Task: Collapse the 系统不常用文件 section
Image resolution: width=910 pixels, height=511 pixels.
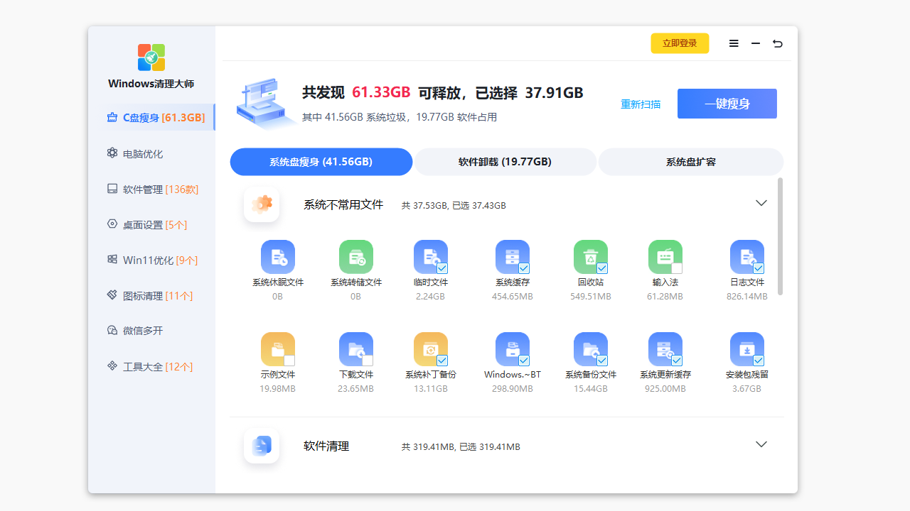Action: pyautogui.click(x=761, y=203)
